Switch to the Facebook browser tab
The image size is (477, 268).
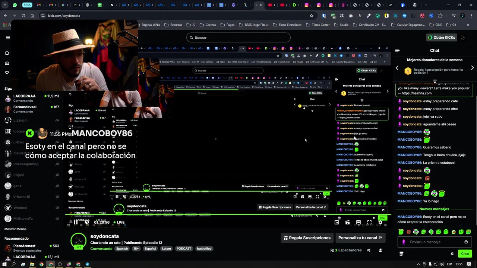click(402, 5)
